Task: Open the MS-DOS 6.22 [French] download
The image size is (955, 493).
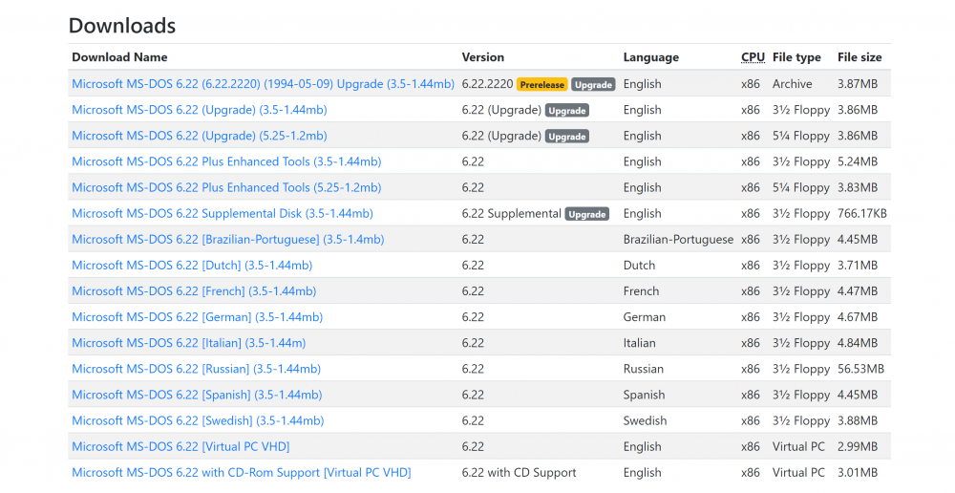Action: pyautogui.click(x=194, y=291)
